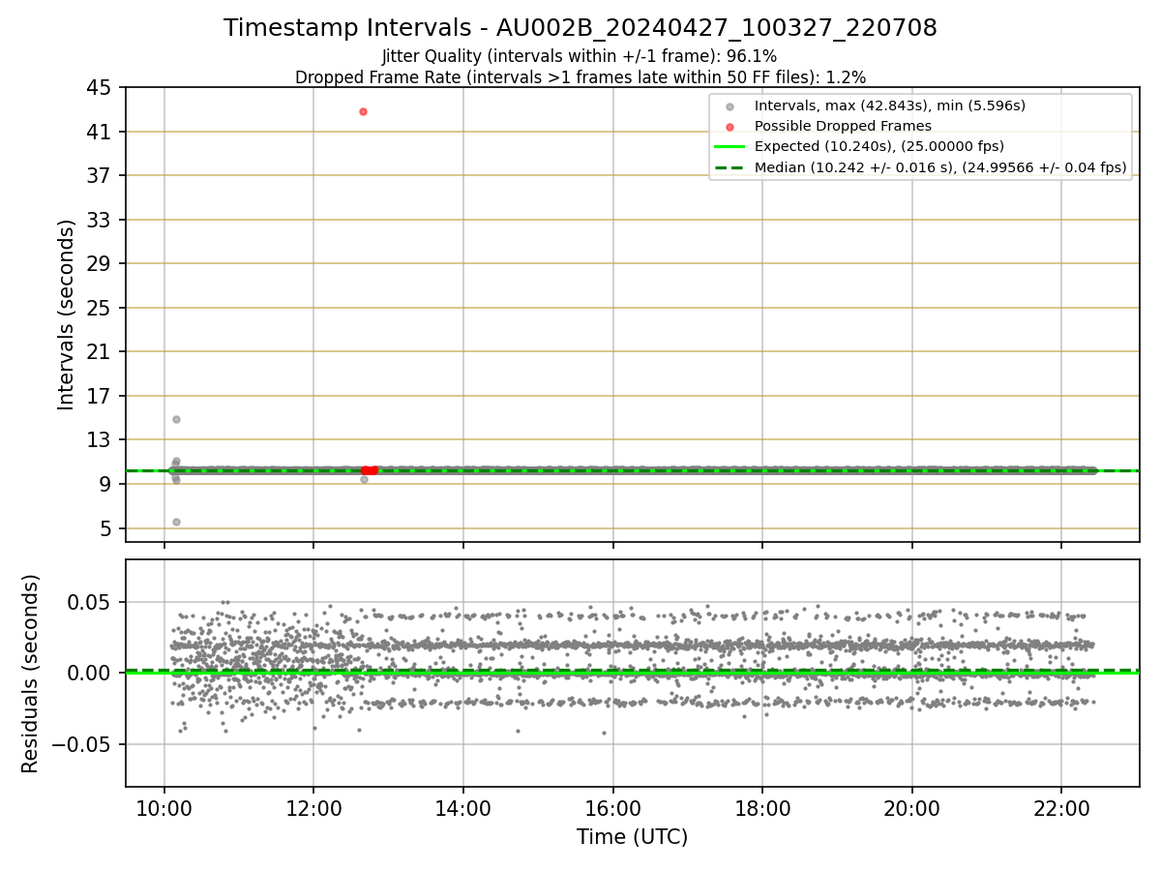Click the '17' tick on the intervals axis
This screenshot has height=871, width=1161.
coord(101,396)
